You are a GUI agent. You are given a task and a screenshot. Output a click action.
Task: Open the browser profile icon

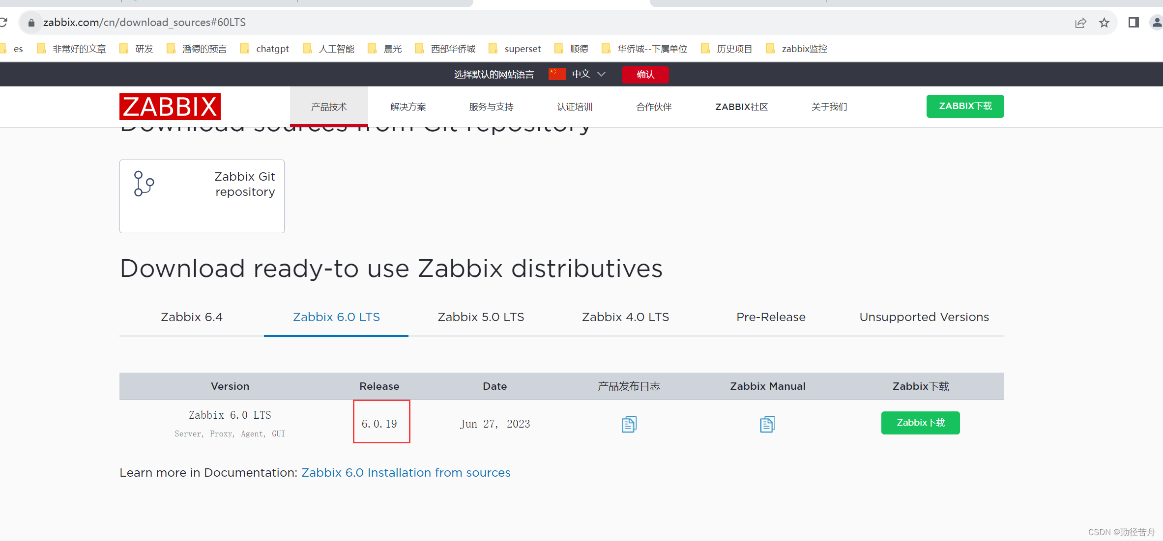[1156, 22]
